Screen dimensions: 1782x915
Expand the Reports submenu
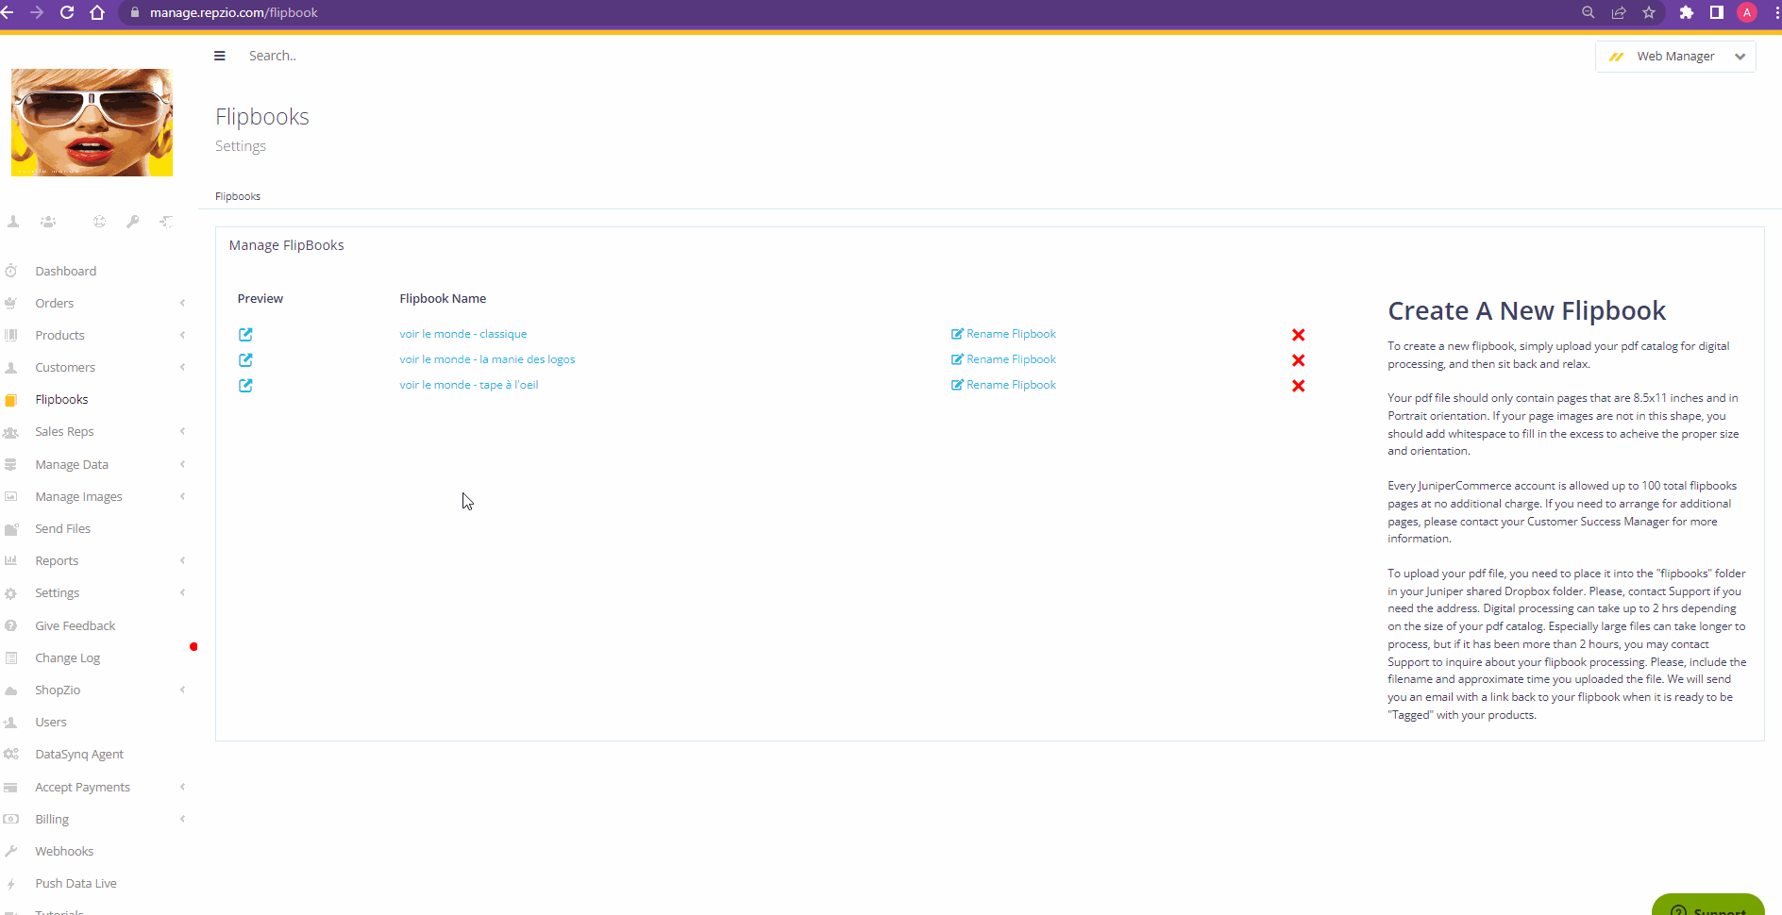pyautogui.click(x=182, y=560)
